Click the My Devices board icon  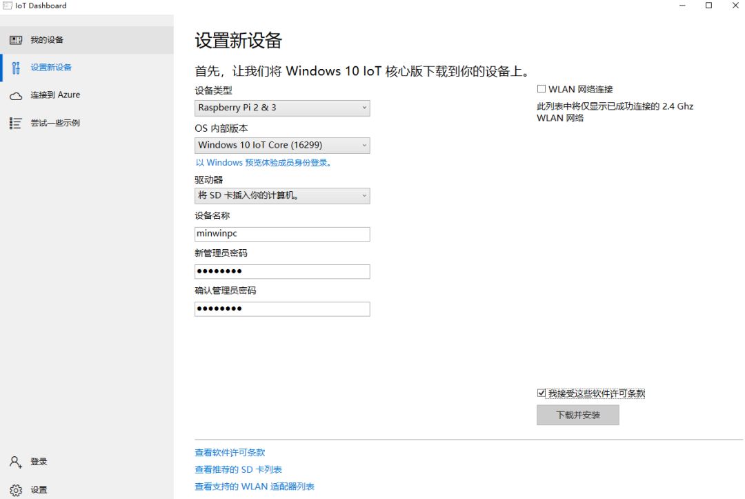16,40
